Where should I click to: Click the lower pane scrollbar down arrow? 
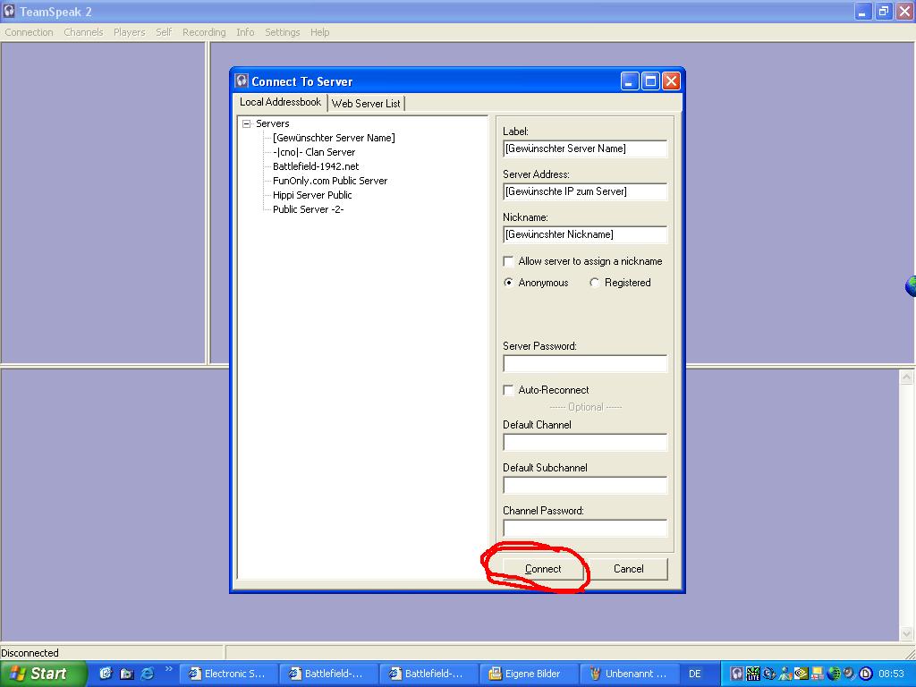[x=906, y=633]
